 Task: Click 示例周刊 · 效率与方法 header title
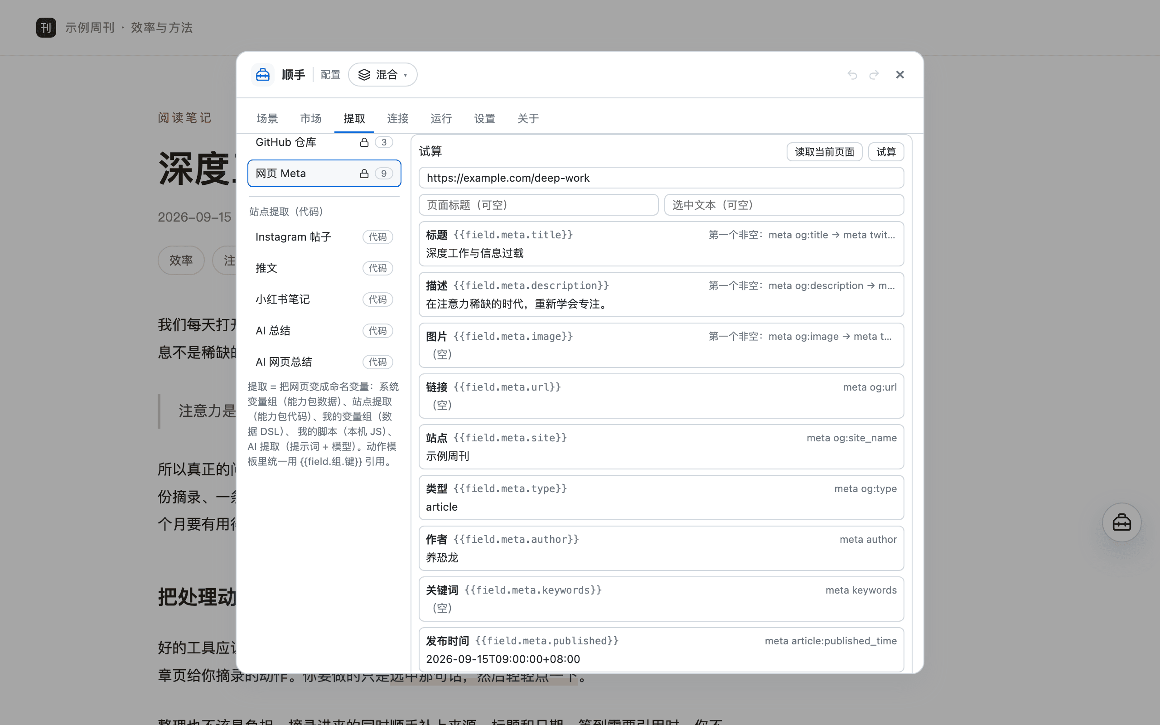click(x=129, y=27)
